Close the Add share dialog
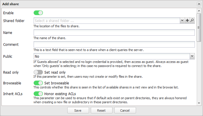Viewport: 203px width, 116px height. (x=199, y=4)
